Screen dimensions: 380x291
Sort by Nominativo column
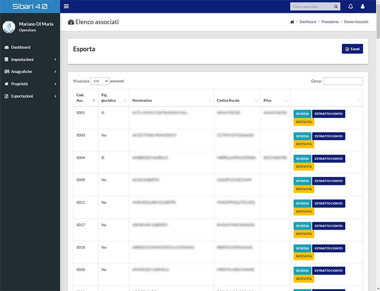171,97
